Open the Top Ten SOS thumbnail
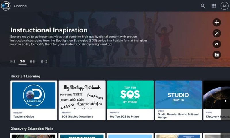This screenshot has width=230, height=138. point(130,95)
